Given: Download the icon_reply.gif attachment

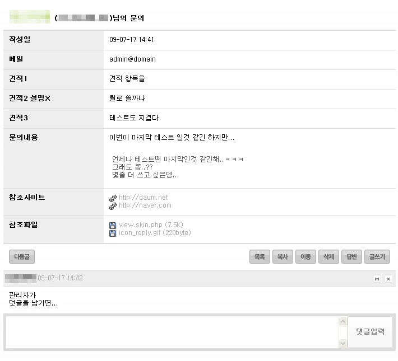Looking at the screenshot, I should click(155, 233).
